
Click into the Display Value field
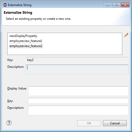coord(78,91)
